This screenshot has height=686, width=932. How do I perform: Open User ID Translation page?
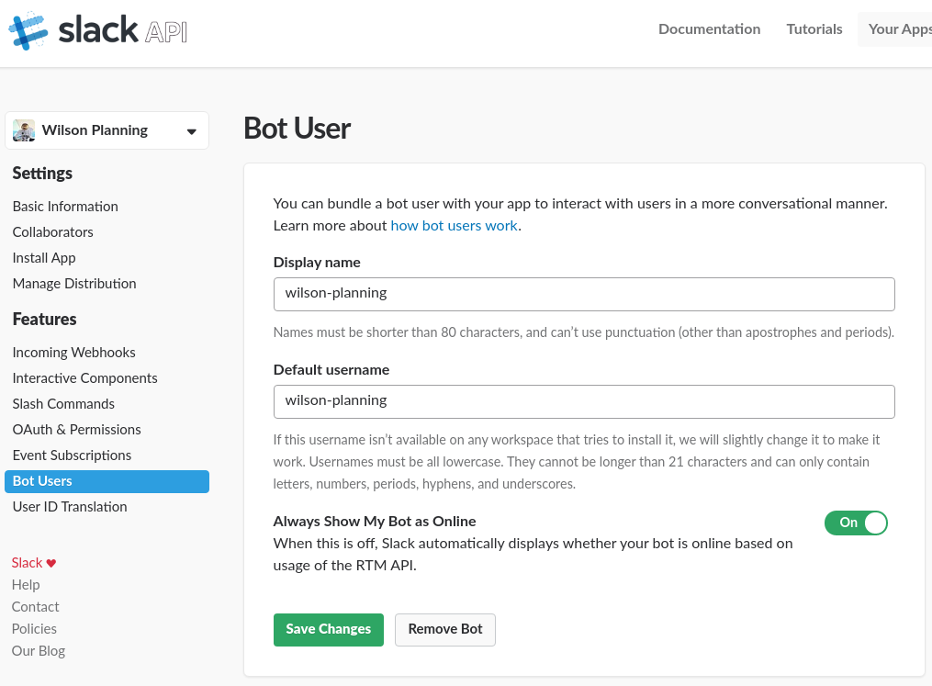(70, 507)
